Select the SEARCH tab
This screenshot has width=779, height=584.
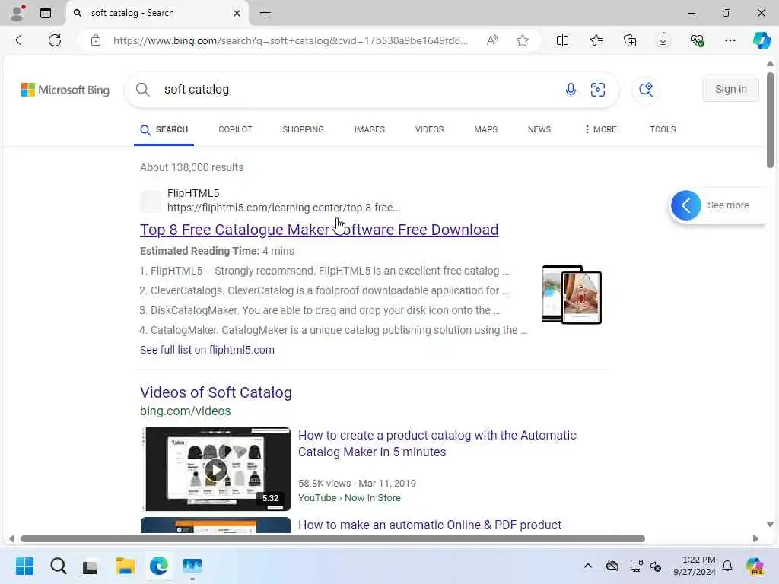click(164, 129)
